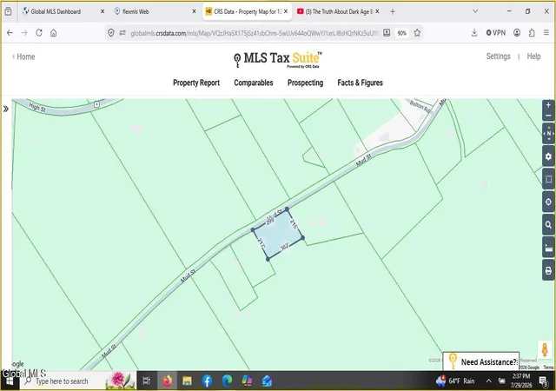Expand the left side panel with double chevron

click(x=6, y=109)
